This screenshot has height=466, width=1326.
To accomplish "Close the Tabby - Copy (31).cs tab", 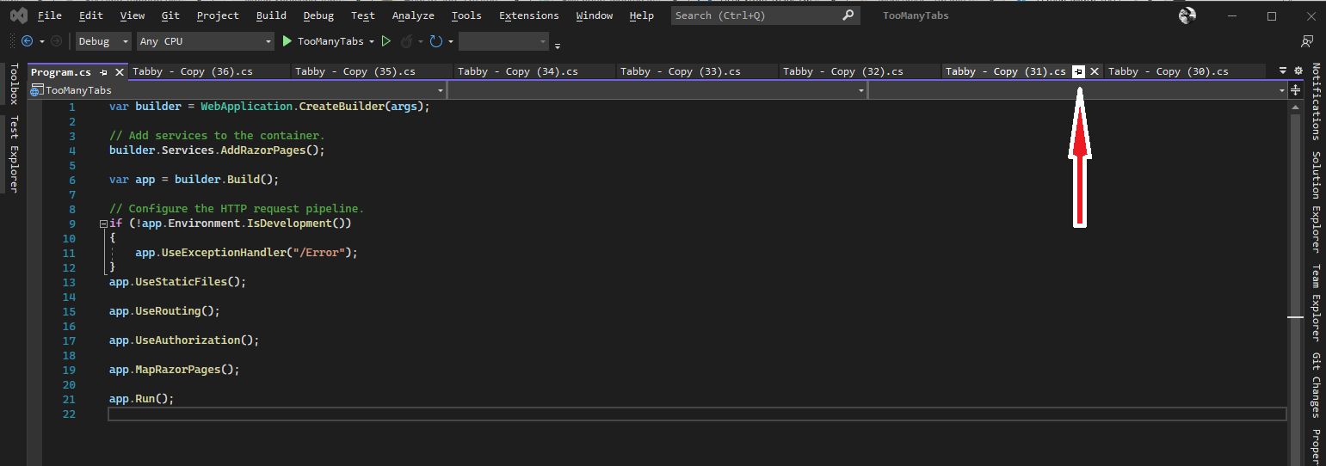I will (x=1095, y=72).
